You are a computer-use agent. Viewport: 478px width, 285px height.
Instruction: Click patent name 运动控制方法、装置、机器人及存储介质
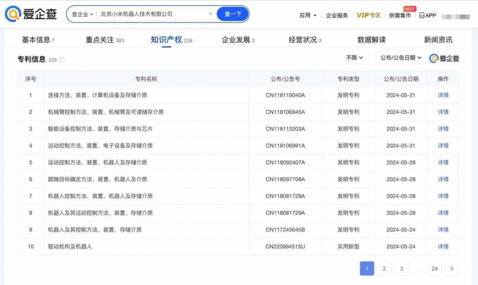97,163
